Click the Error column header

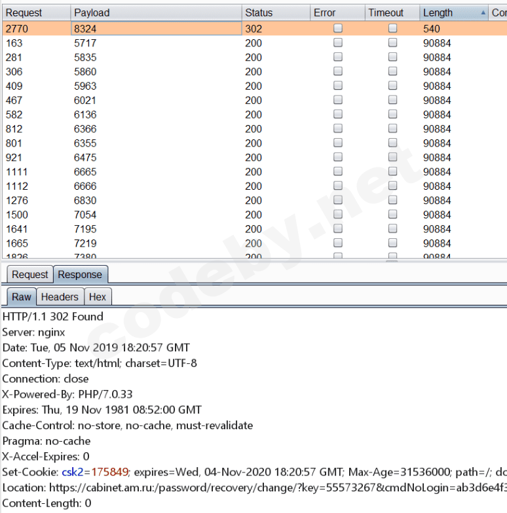click(x=337, y=13)
